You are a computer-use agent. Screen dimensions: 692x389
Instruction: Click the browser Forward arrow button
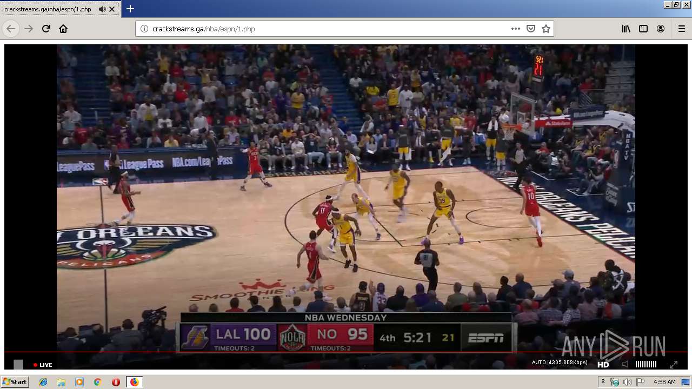[29, 29]
